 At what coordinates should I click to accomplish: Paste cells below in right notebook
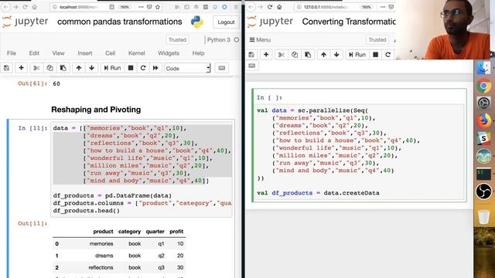(x=308, y=55)
